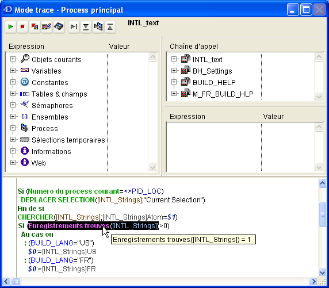329x288 pixels.
Task: Click the step out toolbar icon
Action: point(110,27)
